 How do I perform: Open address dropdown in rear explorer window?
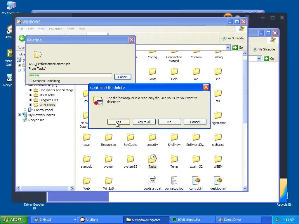(x=259, y=59)
